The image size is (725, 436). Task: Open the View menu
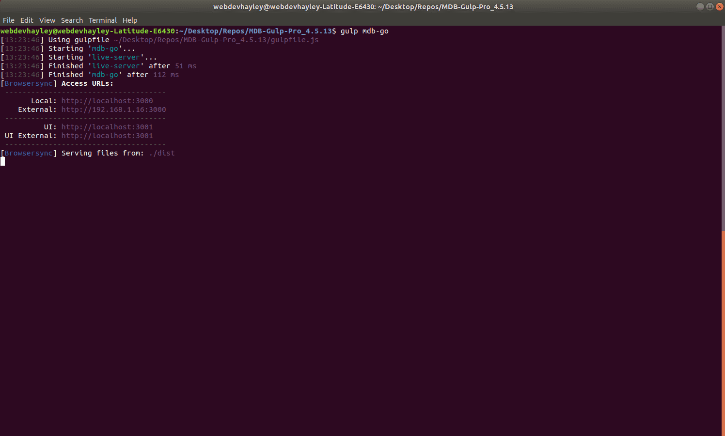47,20
